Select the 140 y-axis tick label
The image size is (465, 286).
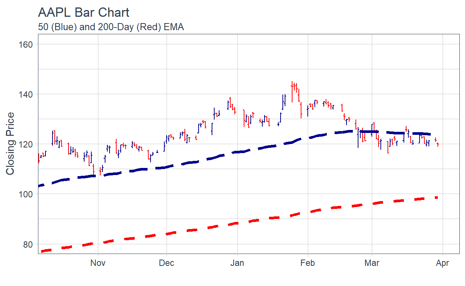tap(26, 94)
